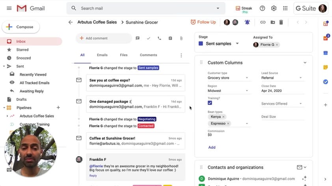Viewport: 332px width, 186px height.
Task: Click Add link in Custom Columns
Action: click(x=212, y=147)
